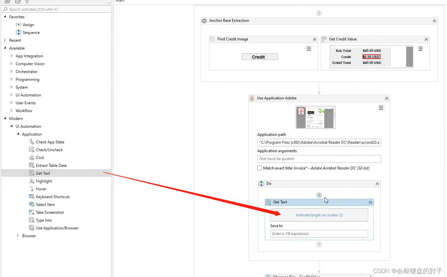This screenshot has height=277, width=447.
Task: Click the Do sequence icon
Action: tap(261, 183)
